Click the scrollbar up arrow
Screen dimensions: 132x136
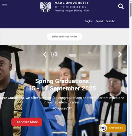(x=131, y=1)
